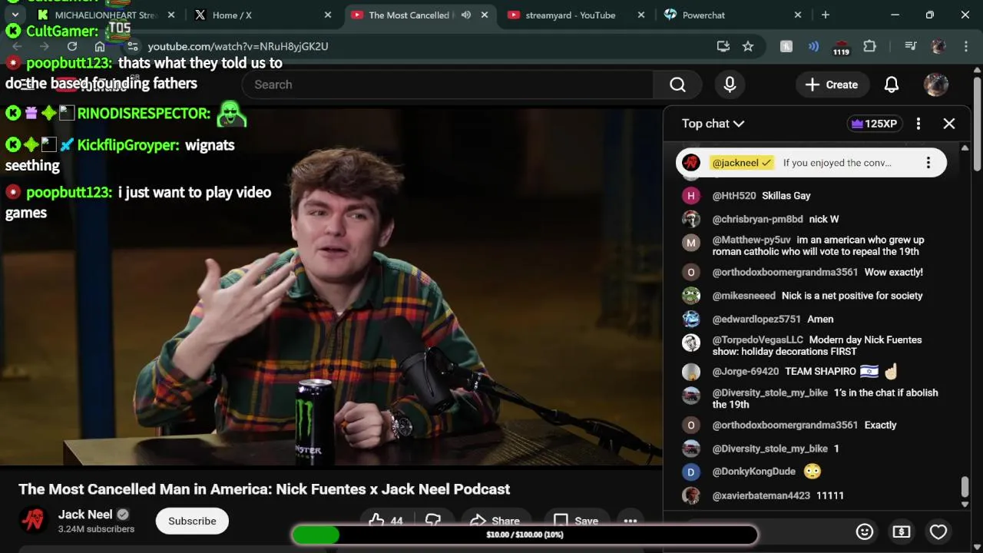Click the 125XP badge in chat header
Viewport: 983px width, 553px height.
(x=875, y=124)
